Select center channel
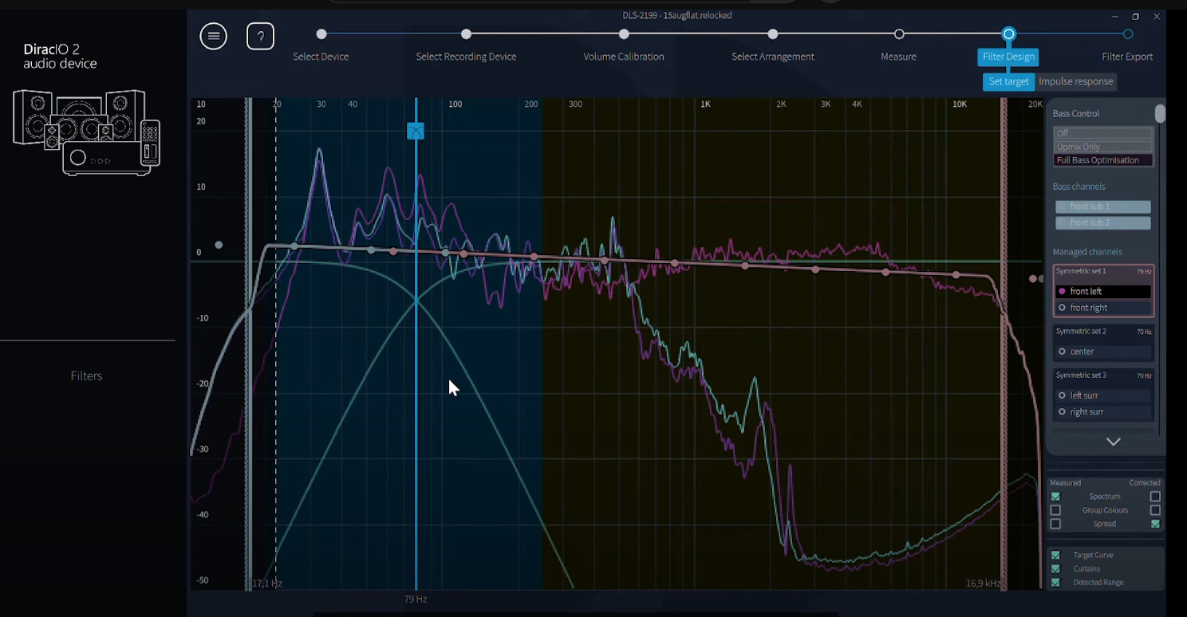This screenshot has width=1187, height=617. [x=1103, y=352]
